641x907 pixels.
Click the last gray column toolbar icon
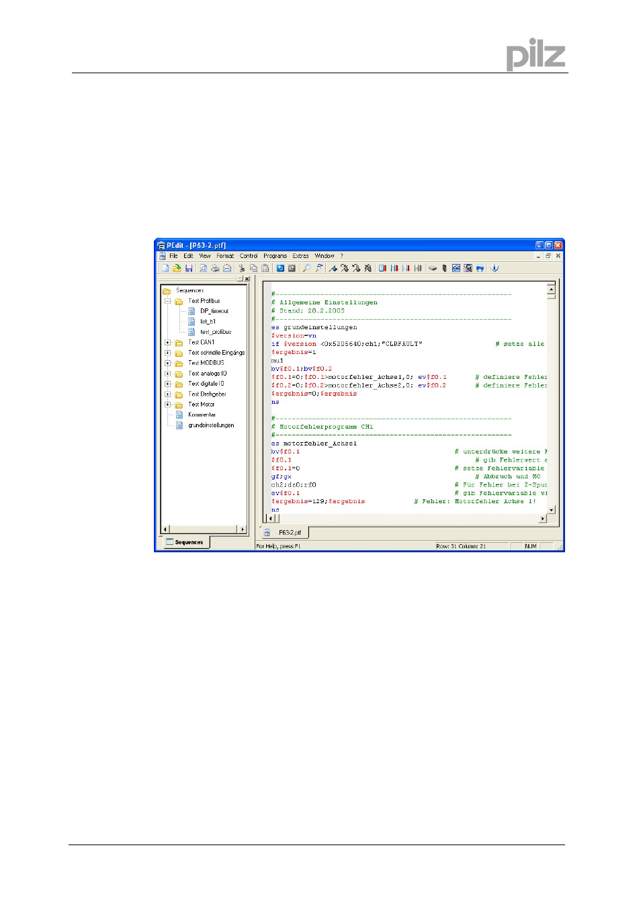[418, 268]
